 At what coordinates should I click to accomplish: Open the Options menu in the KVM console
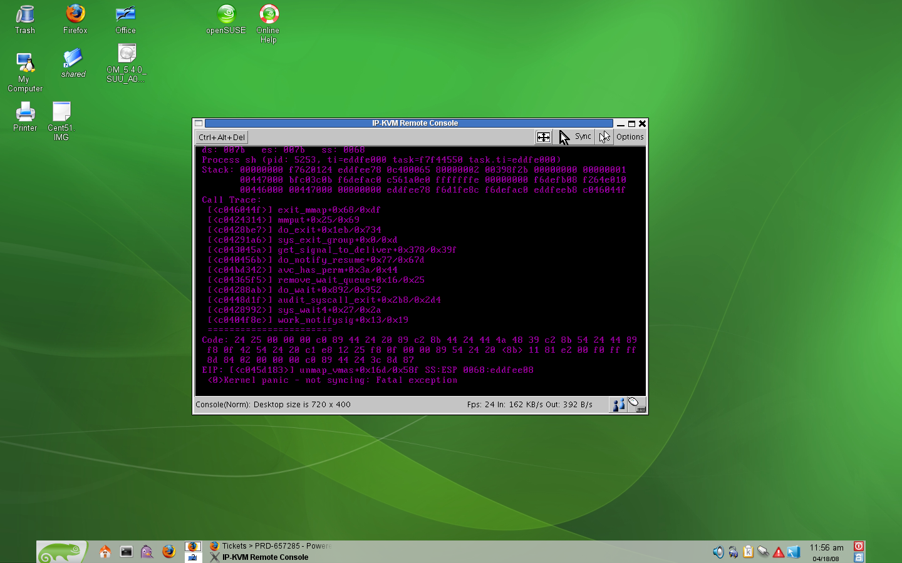630,137
